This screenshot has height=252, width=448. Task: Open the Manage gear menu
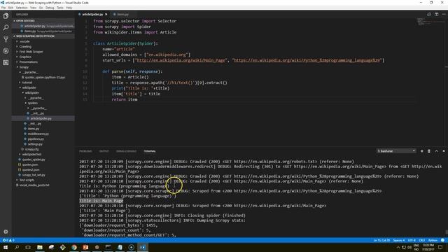coord(6,232)
